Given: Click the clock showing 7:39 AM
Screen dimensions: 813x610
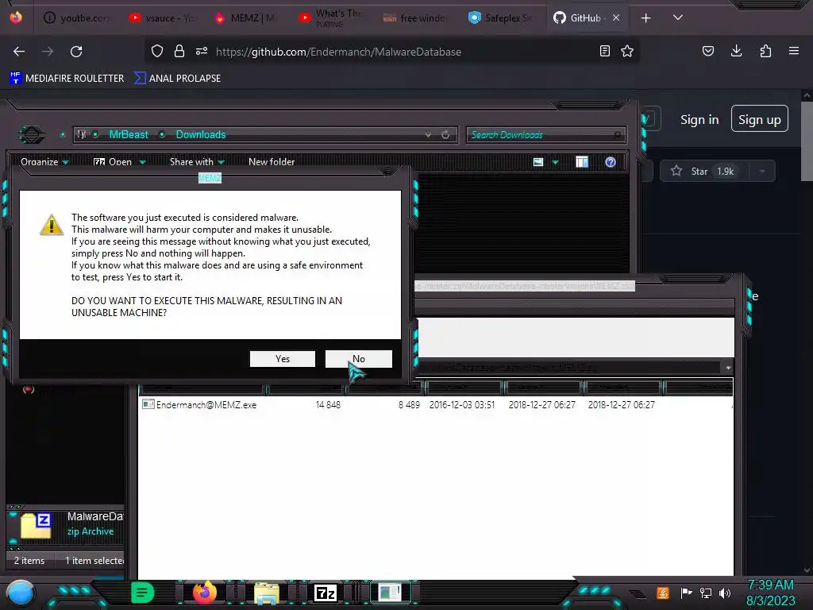Looking at the screenshot, I should tap(770, 593).
